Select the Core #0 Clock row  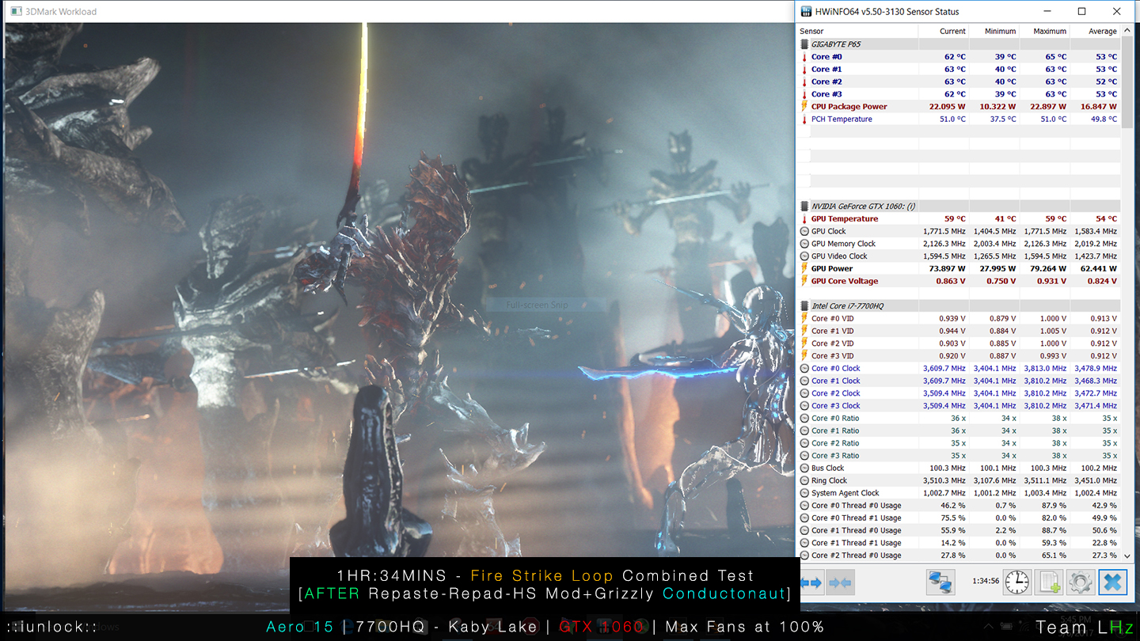click(959, 369)
